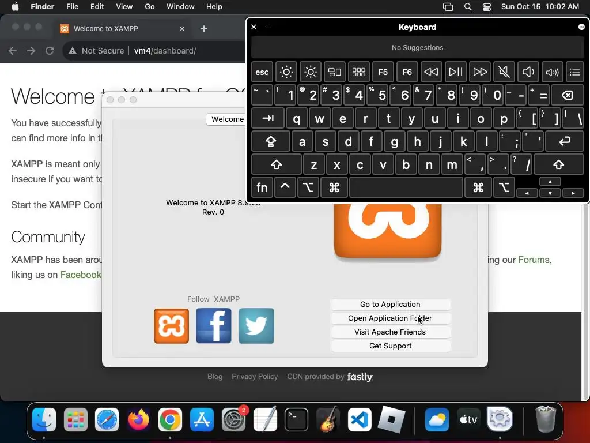The height and width of the screenshot is (443, 590).
Task: Open Control Center in the menu bar
Action: click(487, 7)
